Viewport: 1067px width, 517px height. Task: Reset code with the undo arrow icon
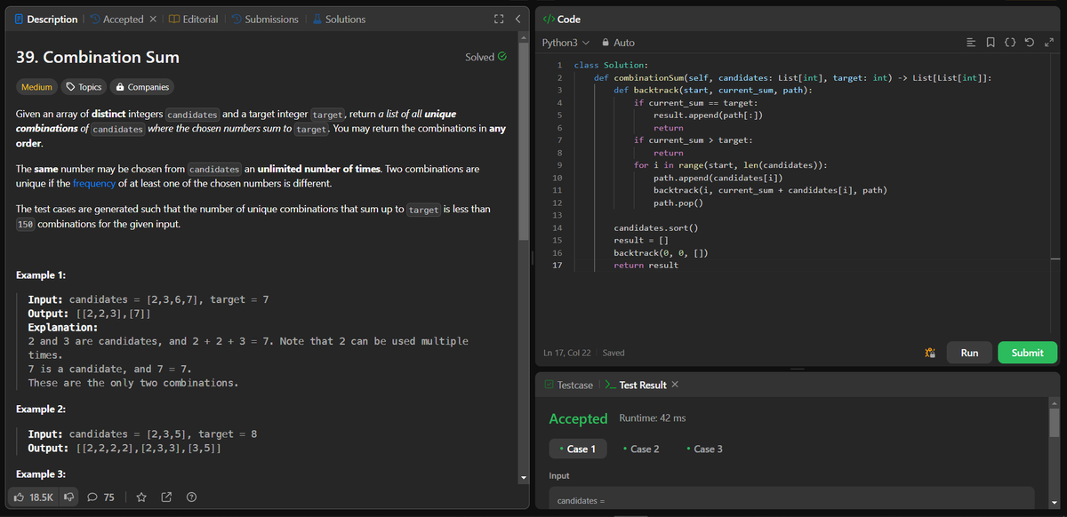(x=1029, y=43)
